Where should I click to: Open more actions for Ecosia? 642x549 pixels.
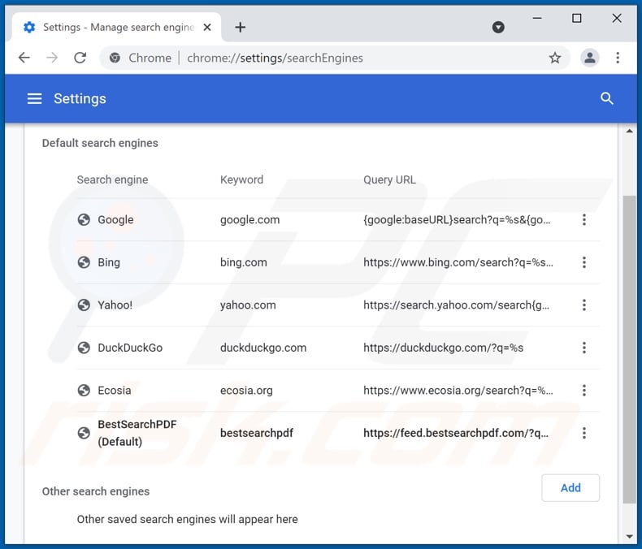[583, 391]
